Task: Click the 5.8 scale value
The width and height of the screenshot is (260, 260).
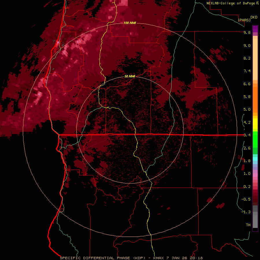Action: 247,97
